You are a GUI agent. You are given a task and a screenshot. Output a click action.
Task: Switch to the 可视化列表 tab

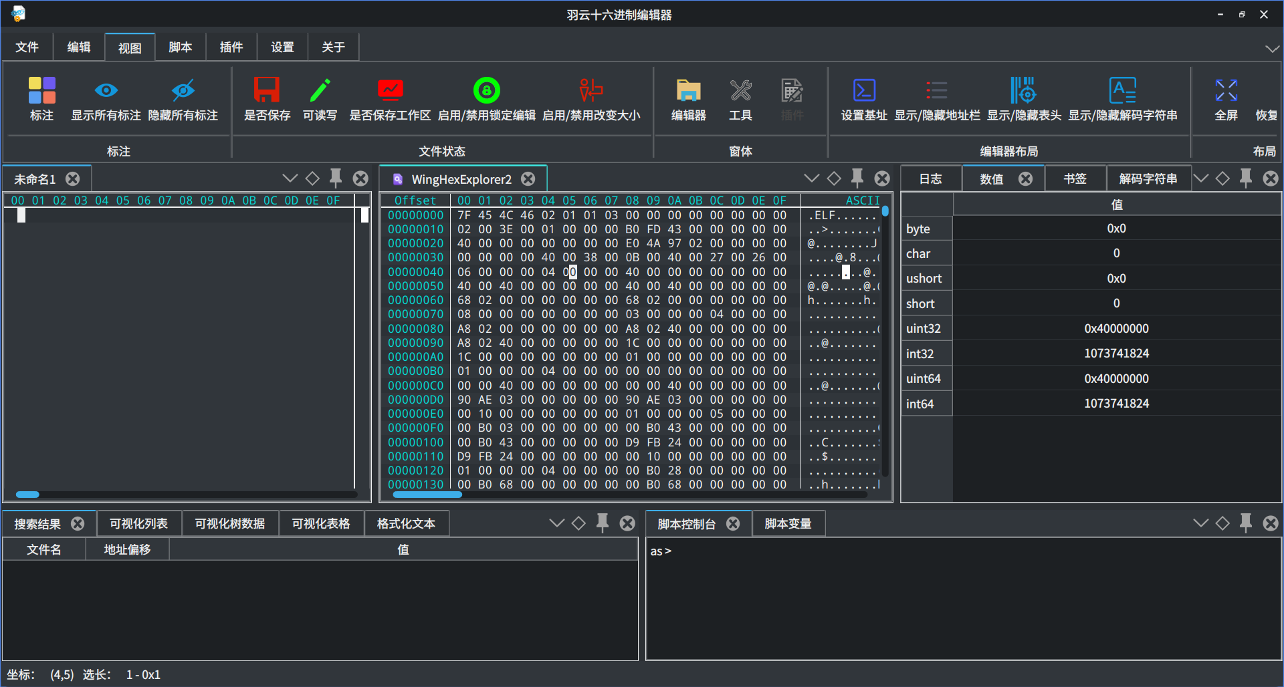click(138, 523)
